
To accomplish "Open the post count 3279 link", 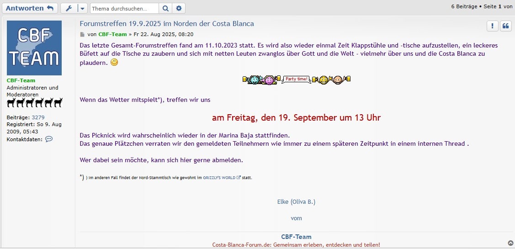I will (38, 117).
